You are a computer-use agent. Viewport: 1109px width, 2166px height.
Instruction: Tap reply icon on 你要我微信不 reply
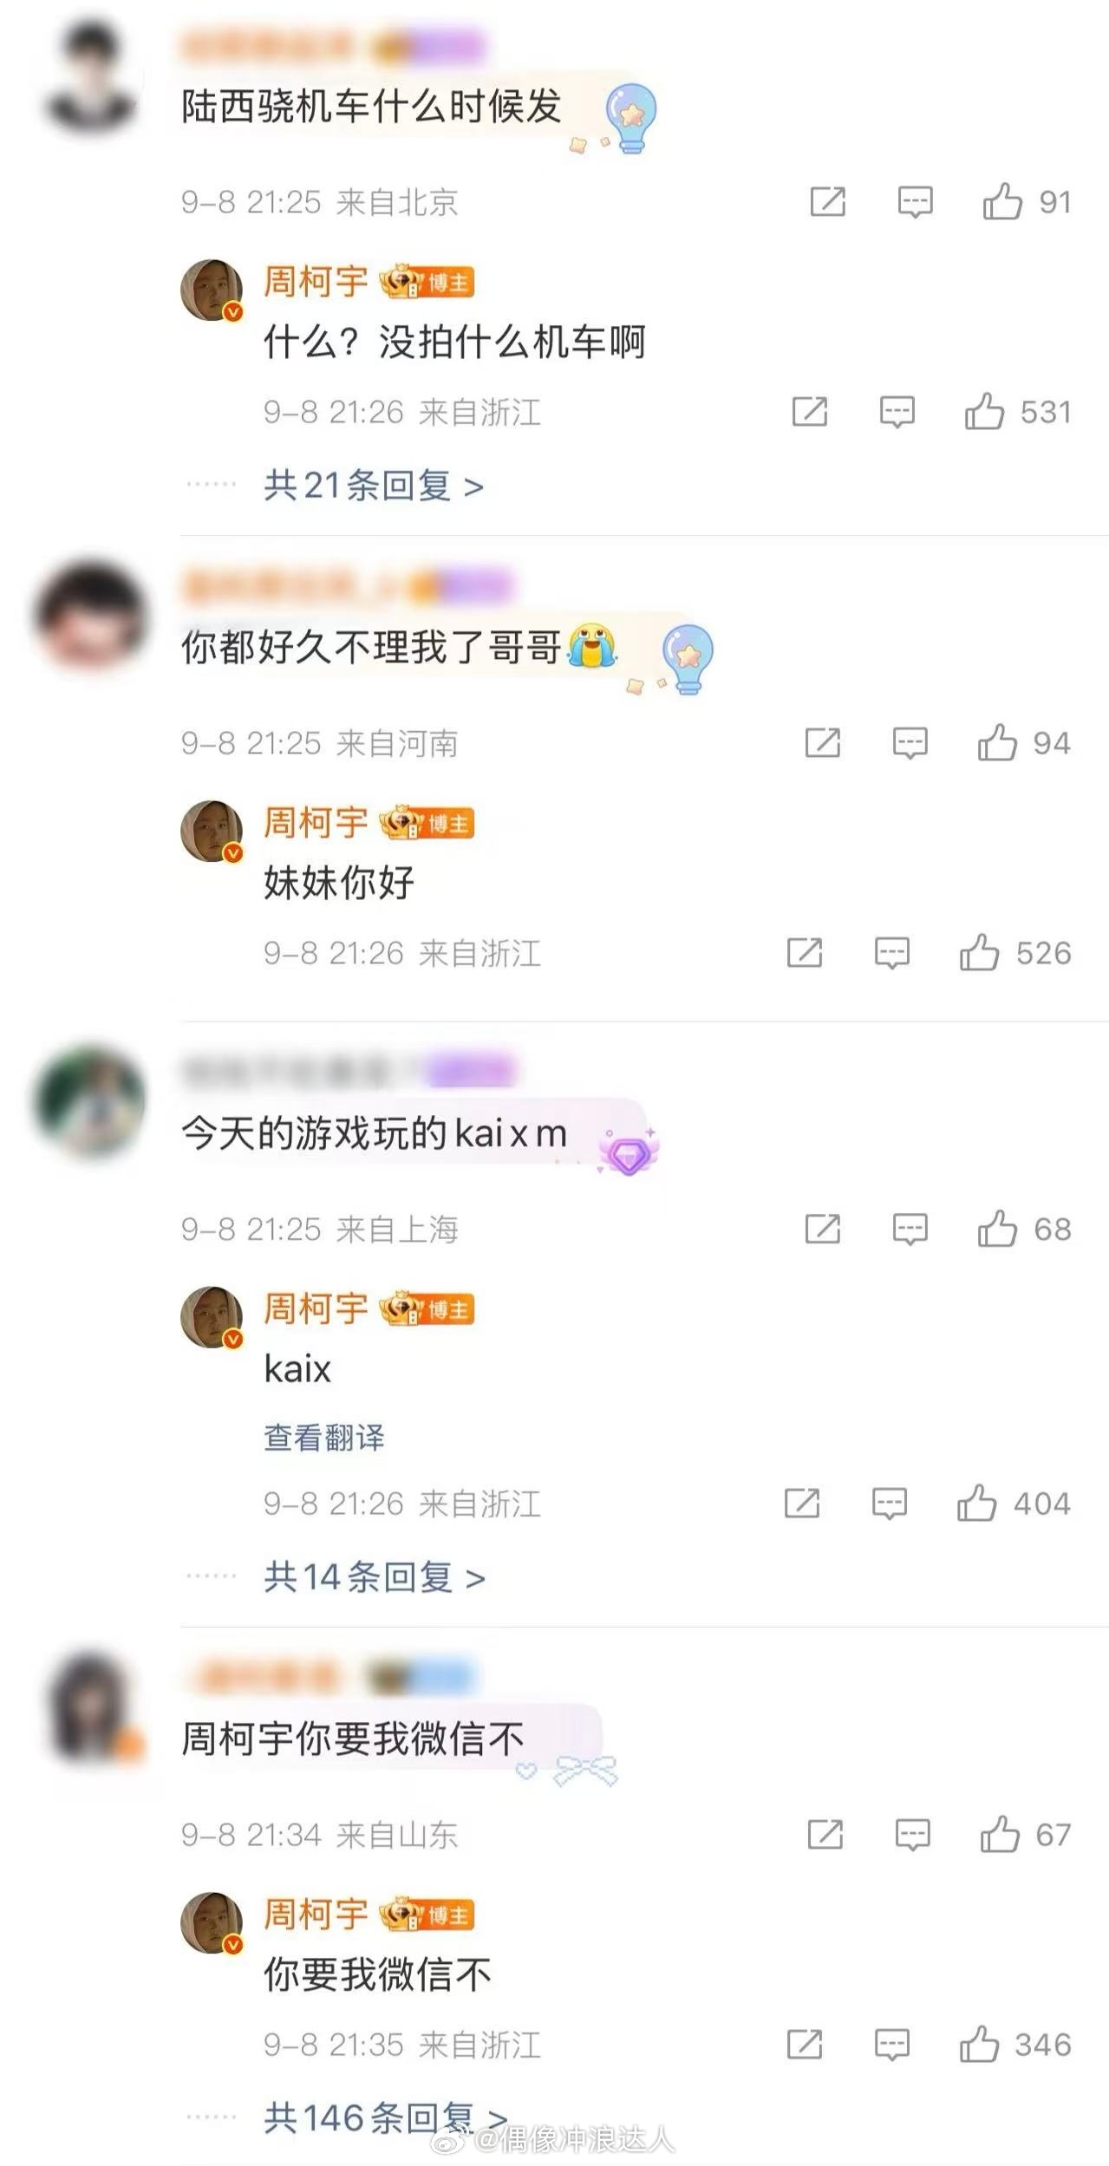click(x=892, y=2045)
